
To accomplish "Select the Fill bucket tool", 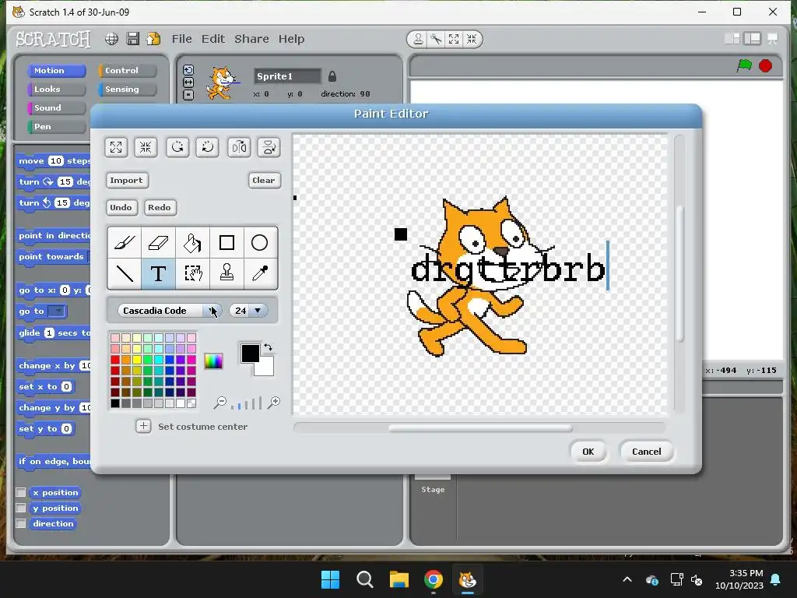I will tap(193, 243).
